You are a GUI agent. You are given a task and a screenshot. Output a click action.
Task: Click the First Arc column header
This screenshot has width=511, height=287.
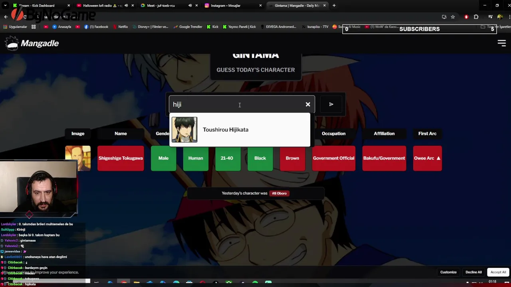click(x=427, y=134)
